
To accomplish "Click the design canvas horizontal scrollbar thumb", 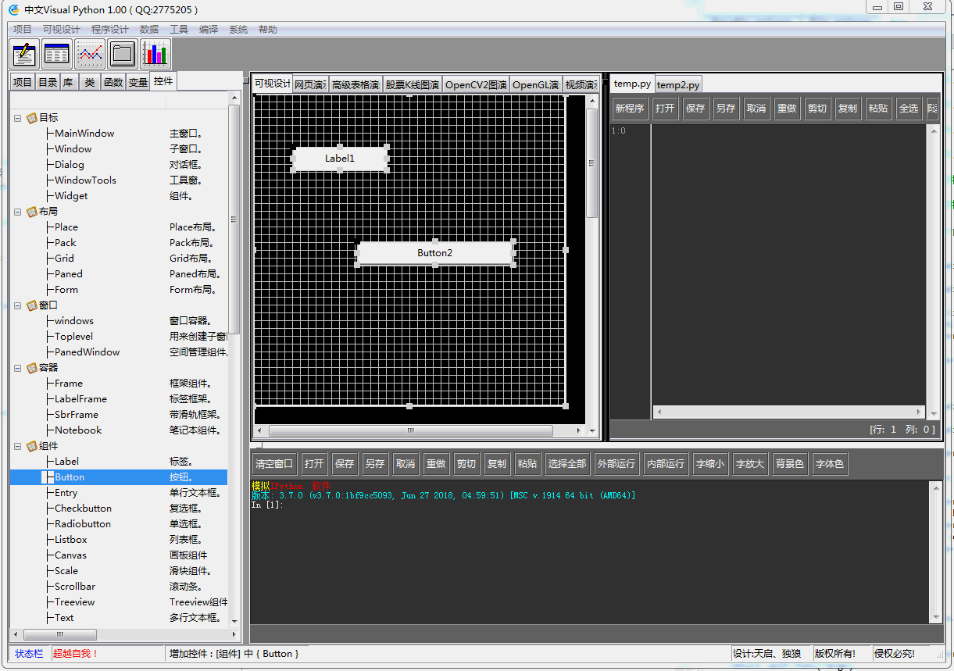I will (411, 430).
